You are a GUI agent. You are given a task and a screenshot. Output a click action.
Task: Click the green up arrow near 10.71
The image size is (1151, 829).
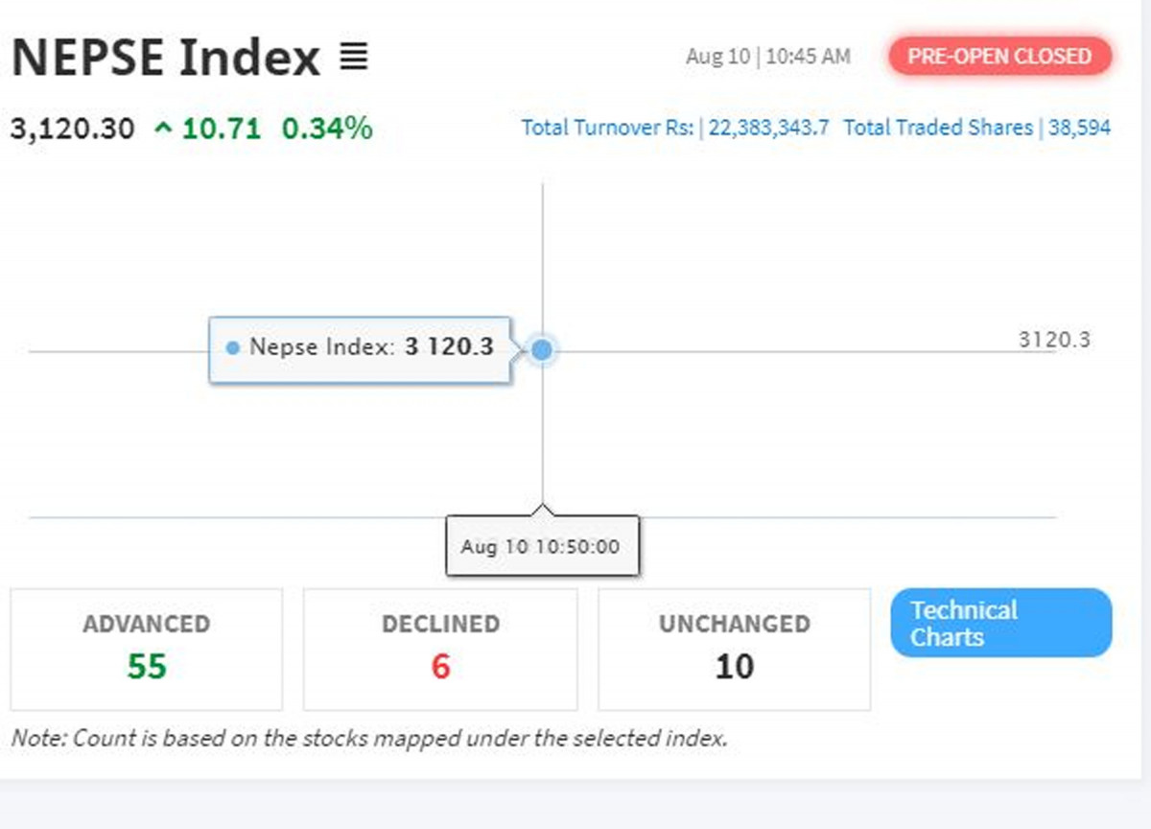pos(163,129)
